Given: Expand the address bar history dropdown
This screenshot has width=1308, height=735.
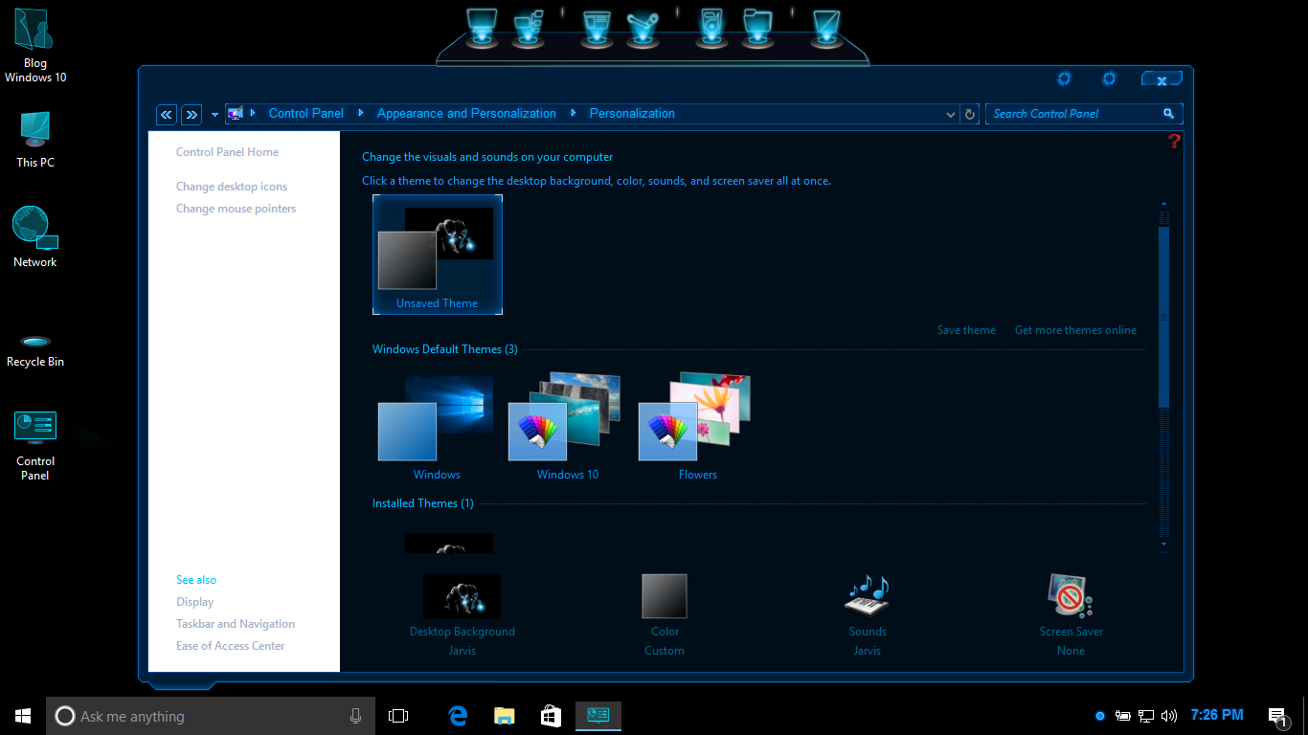Looking at the screenshot, I should (951, 114).
